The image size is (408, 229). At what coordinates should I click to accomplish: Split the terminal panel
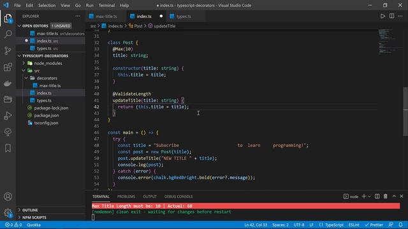point(377,197)
